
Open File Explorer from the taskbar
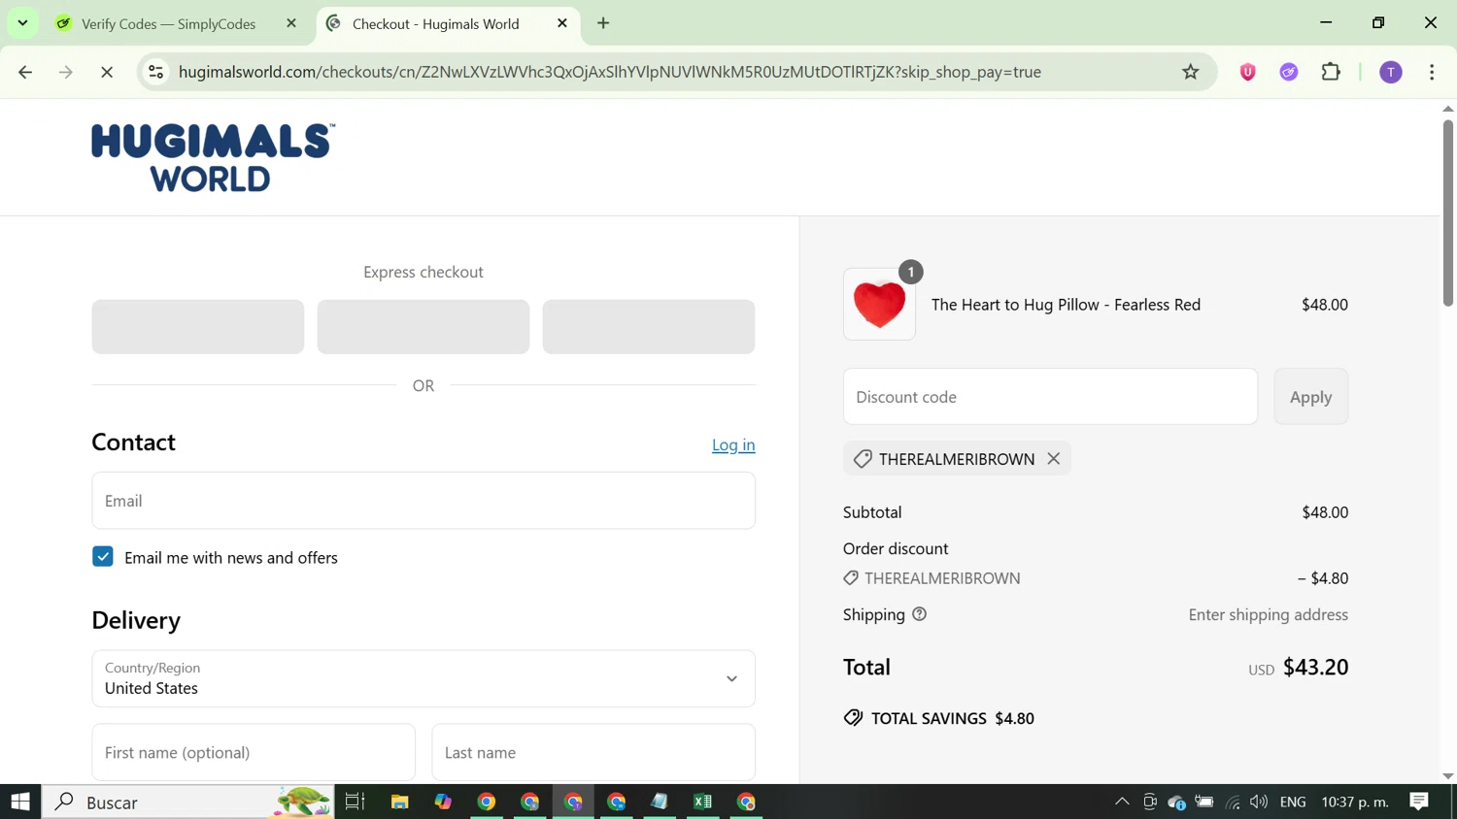point(399,802)
